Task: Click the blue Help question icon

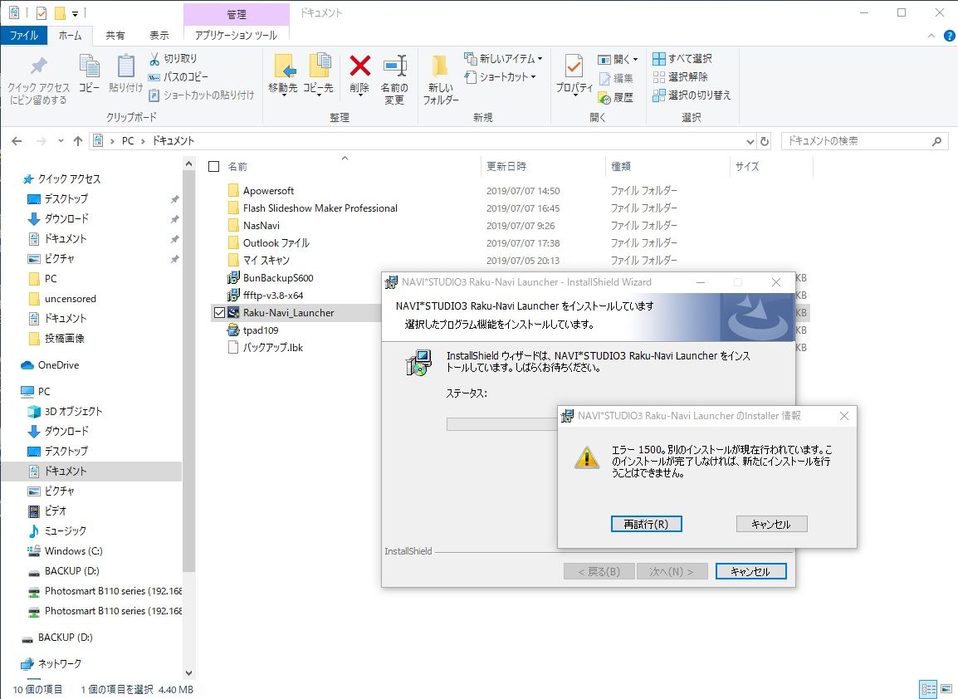Action: pos(950,36)
